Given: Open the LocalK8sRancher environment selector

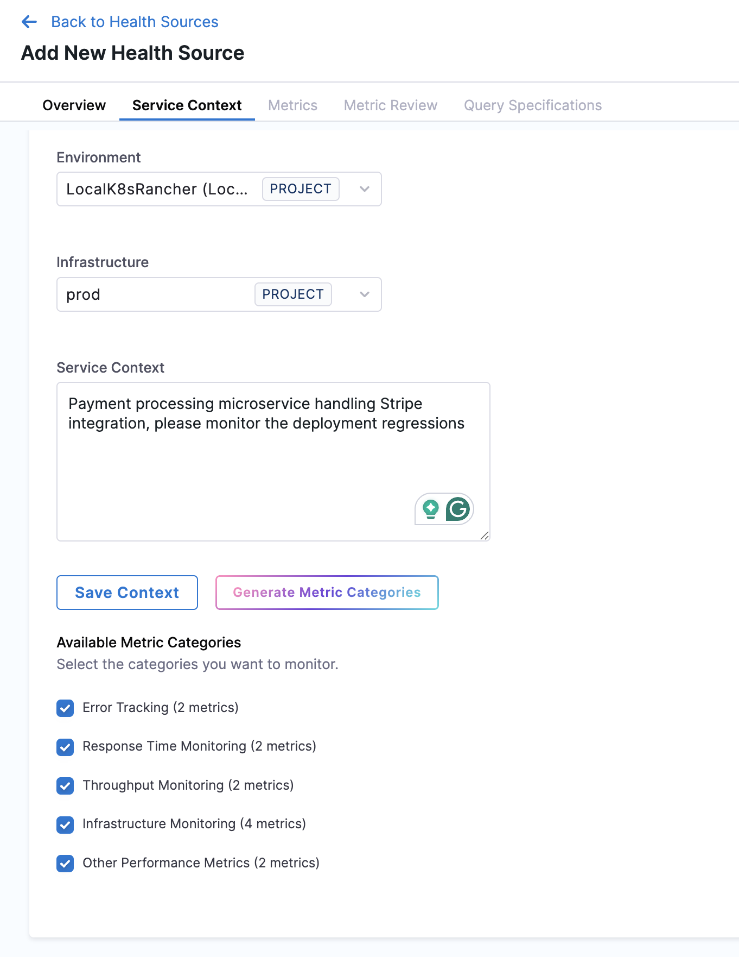Looking at the screenshot, I should click(x=219, y=189).
